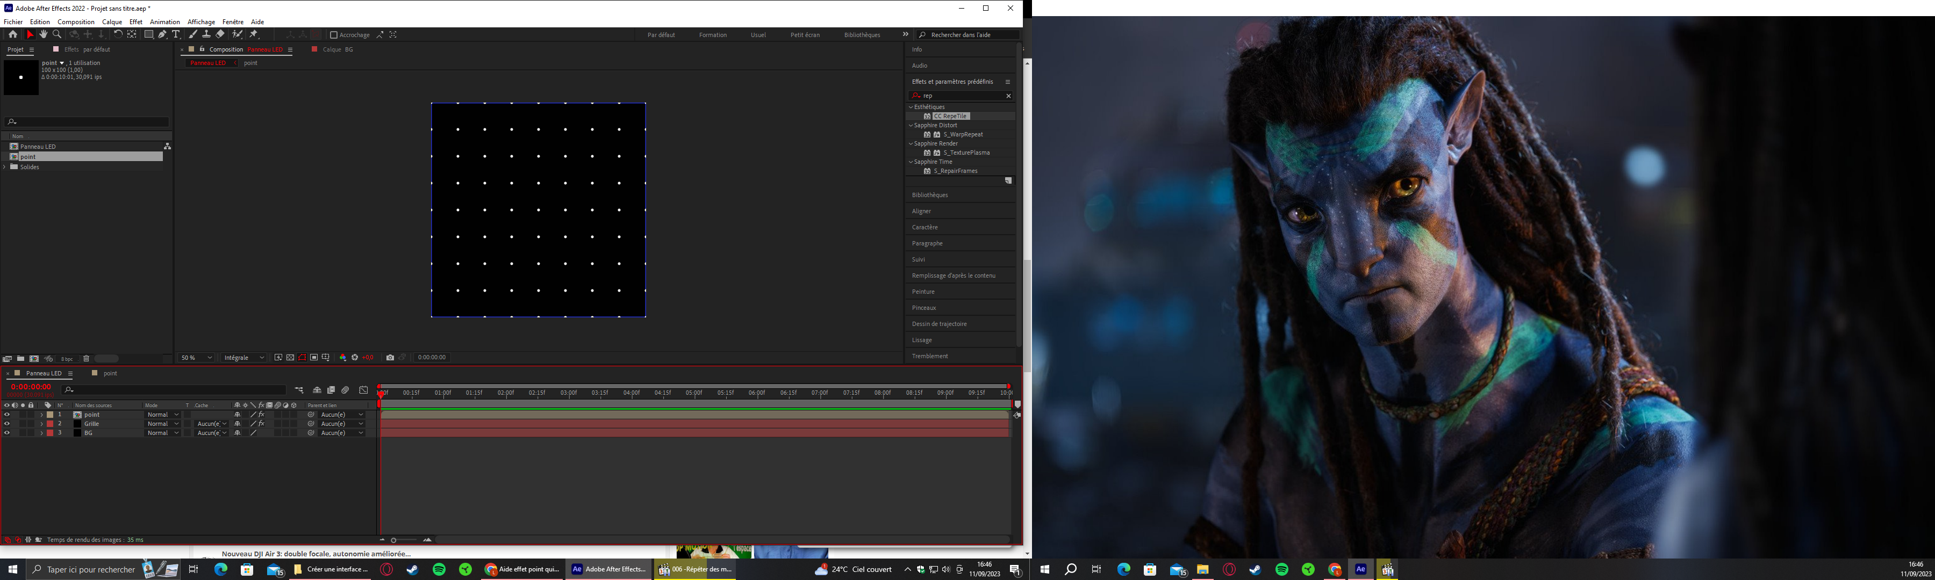Enable the Accrochage snapping checkbox

333,35
